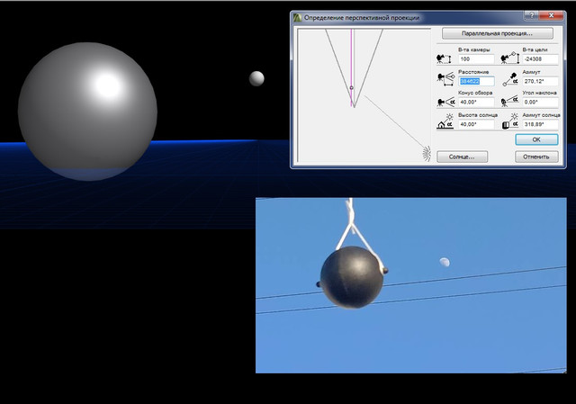Click the dialog title 'Определение перспективной проекции'
Screen dimensions: 576x404
click(362, 18)
